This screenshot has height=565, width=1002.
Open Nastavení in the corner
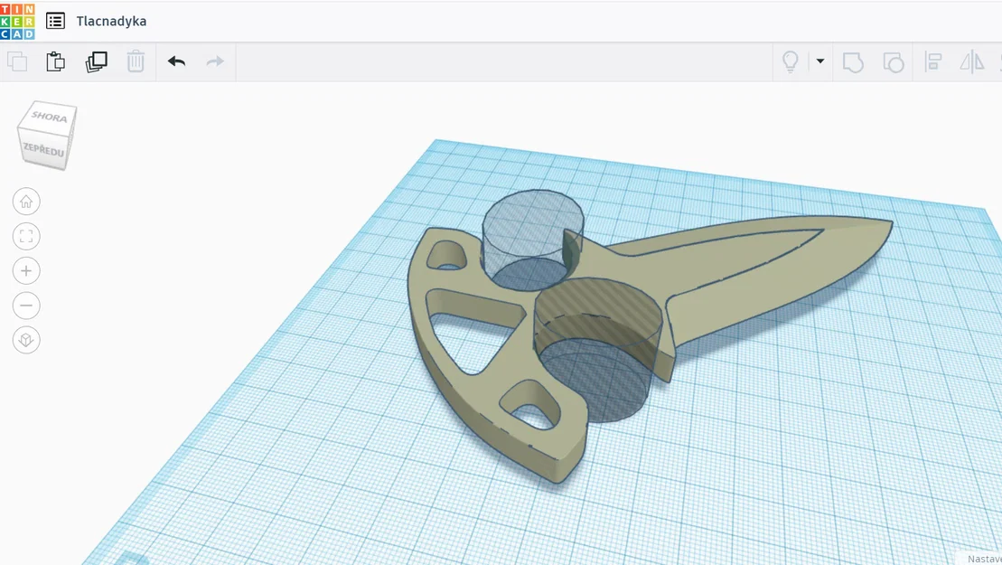coord(985,559)
